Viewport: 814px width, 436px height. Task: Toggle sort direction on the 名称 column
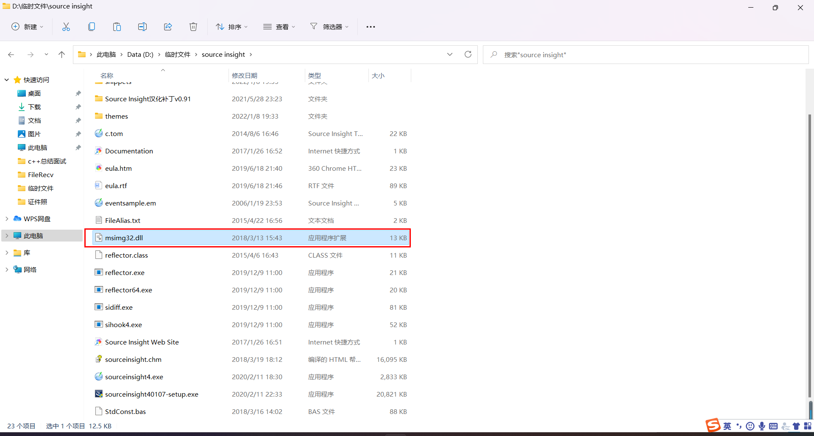click(x=106, y=75)
